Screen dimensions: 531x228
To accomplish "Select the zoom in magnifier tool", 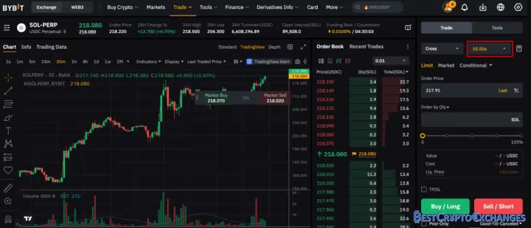I will pyautogui.click(x=8, y=201).
